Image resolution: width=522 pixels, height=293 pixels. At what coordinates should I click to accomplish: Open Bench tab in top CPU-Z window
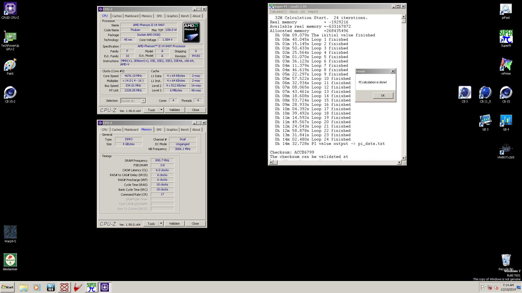(x=185, y=16)
